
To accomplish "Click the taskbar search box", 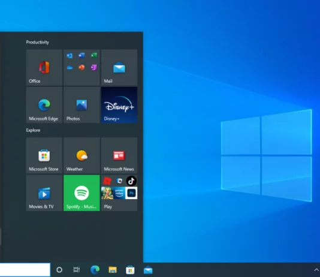I will [25, 270].
